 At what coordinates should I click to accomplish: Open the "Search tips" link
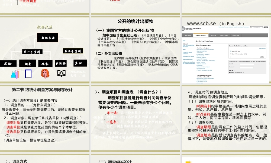[x=262, y=48]
